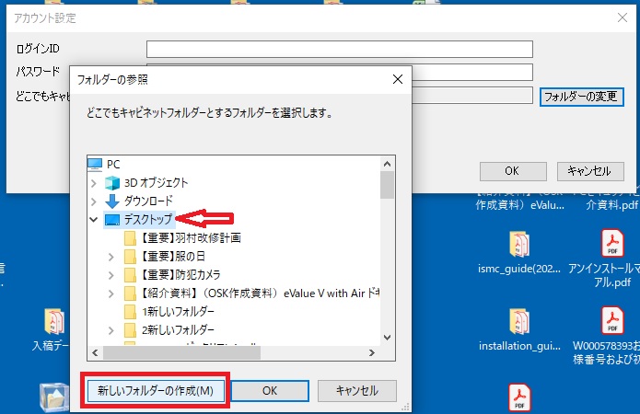Click the W000578393 PDF desktop icon
Screen dimensions: 640x414
612,322
